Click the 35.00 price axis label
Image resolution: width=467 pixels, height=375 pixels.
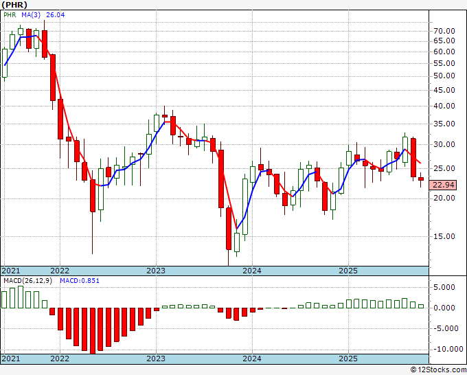pyautogui.click(x=444, y=124)
